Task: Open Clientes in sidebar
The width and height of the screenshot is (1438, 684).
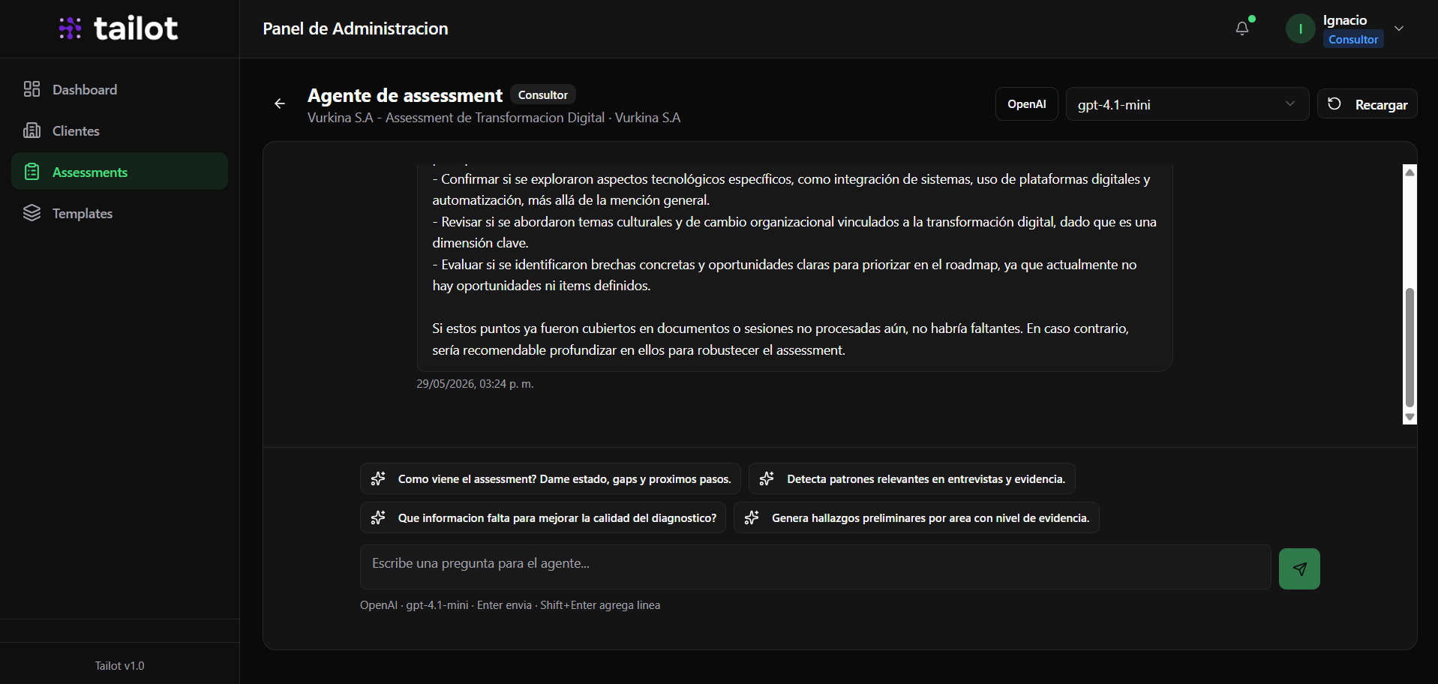Action: pyautogui.click(x=120, y=130)
